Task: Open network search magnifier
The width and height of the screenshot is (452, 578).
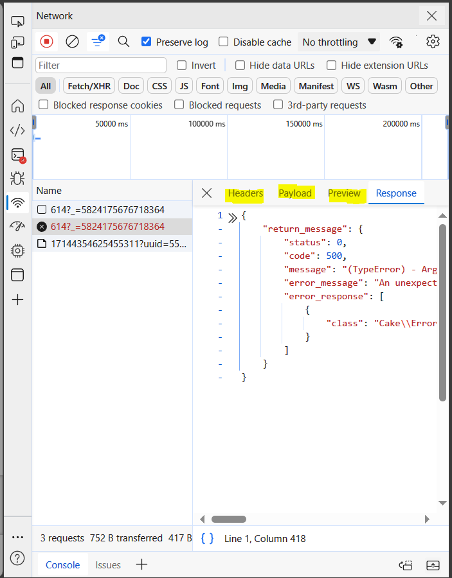Action: [123, 42]
